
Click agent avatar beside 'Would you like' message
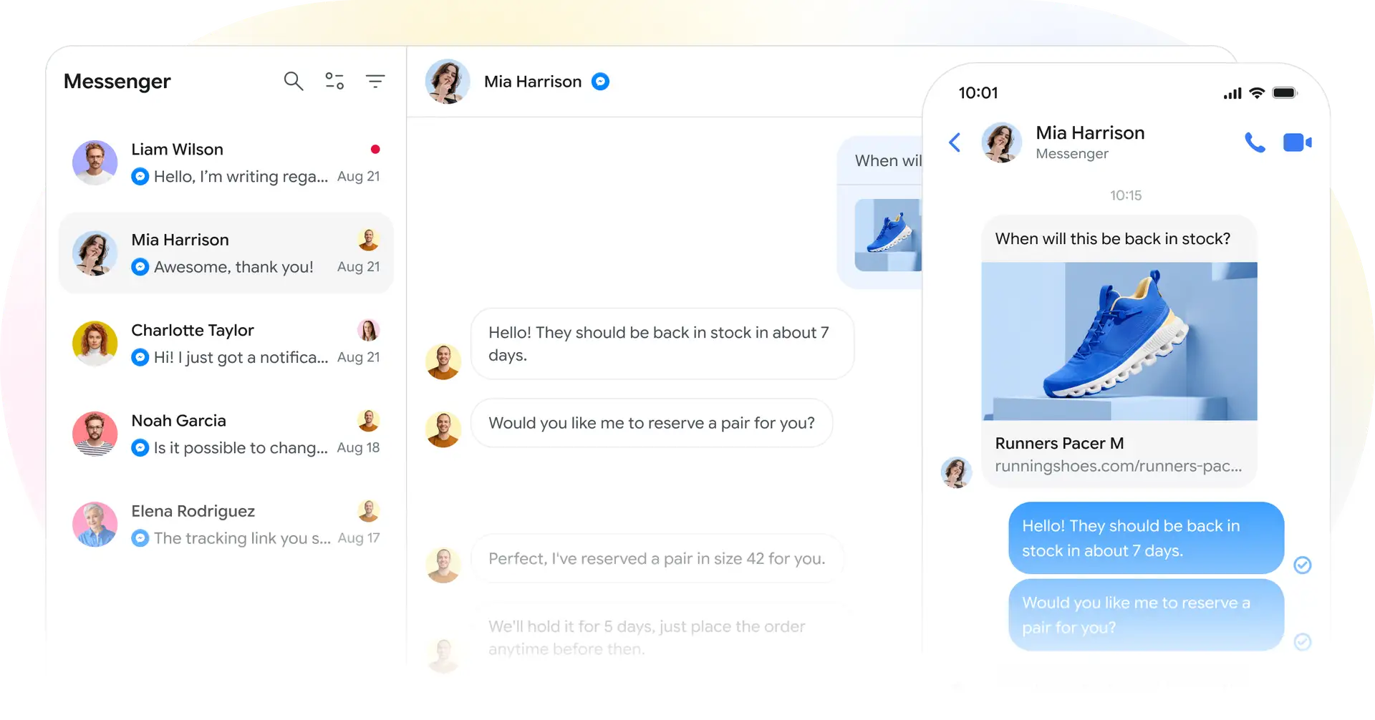coord(443,429)
